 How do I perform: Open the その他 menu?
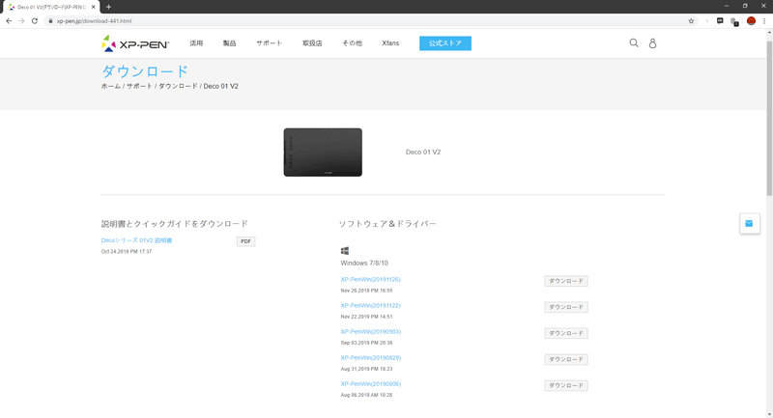[352, 43]
